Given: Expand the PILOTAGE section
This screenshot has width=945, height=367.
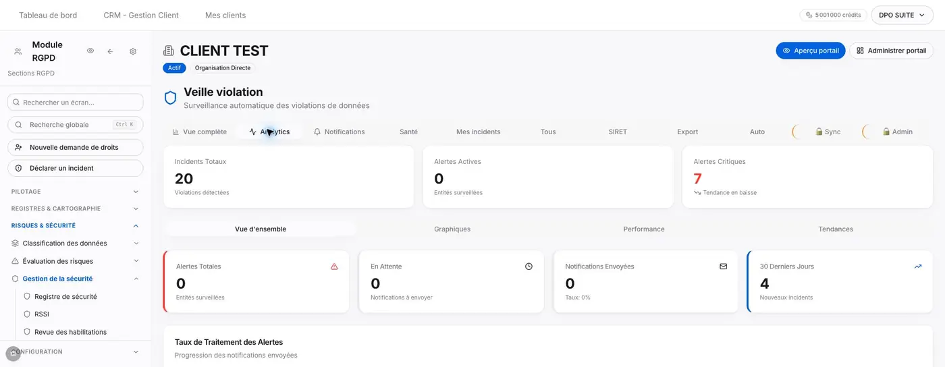Looking at the screenshot, I should click(x=76, y=192).
